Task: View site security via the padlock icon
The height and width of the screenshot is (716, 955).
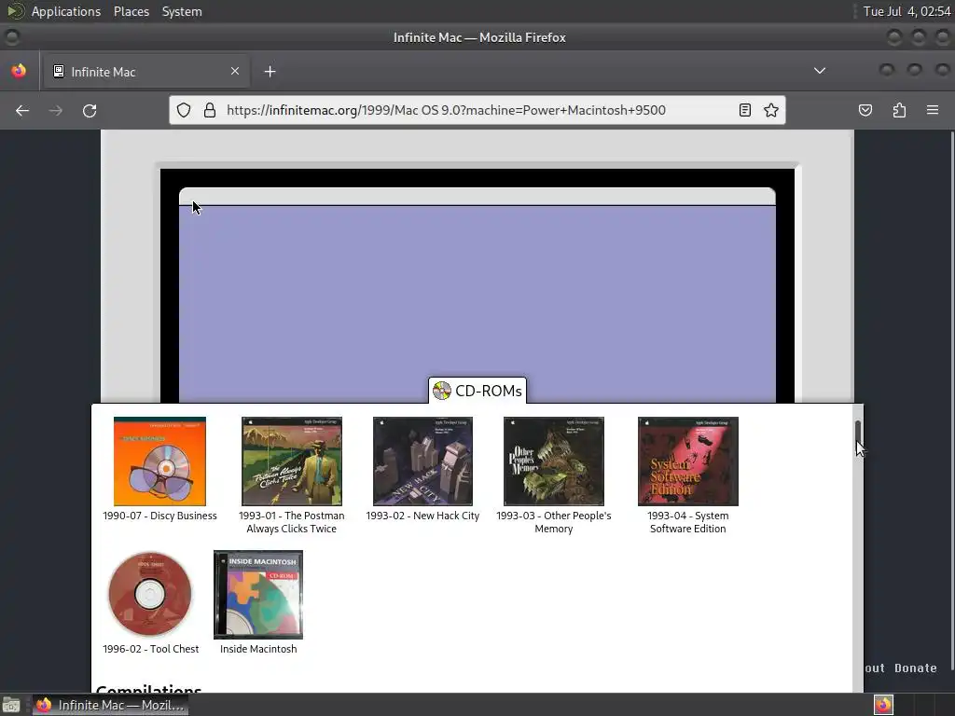Action: (210, 110)
